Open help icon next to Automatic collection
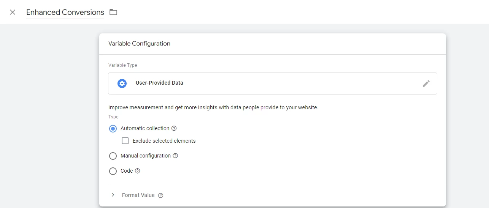Image resolution: width=489 pixels, height=208 pixels. 174,129
